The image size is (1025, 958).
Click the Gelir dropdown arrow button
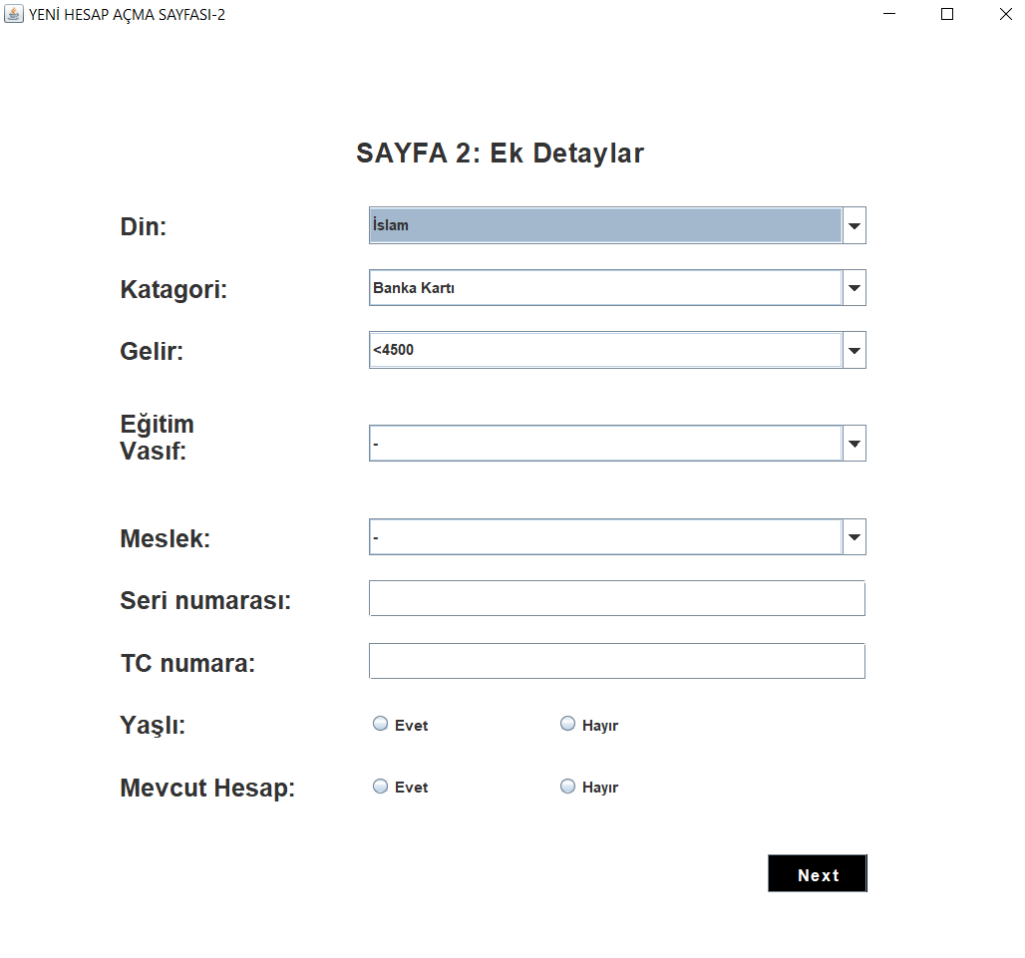(x=854, y=350)
